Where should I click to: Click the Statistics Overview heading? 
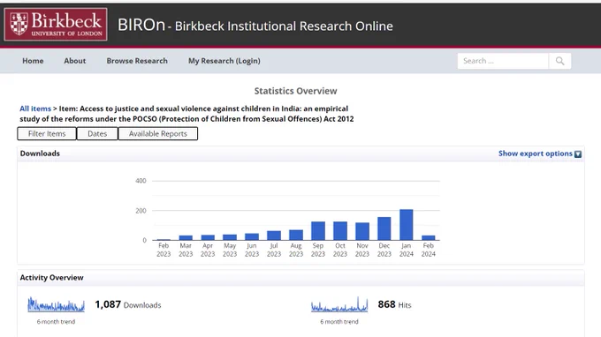(295, 91)
